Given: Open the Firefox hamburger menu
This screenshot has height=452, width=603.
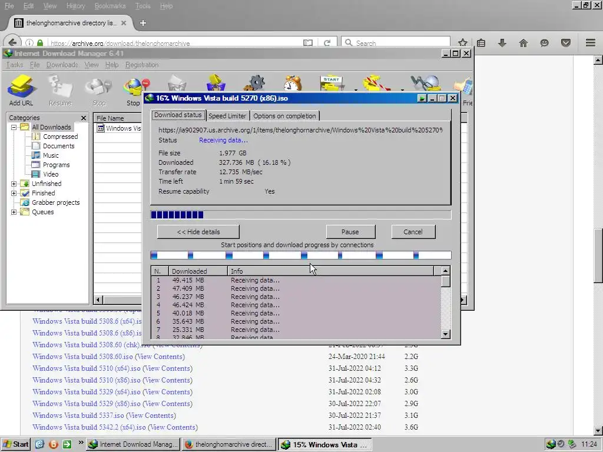Looking at the screenshot, I should tap(591, 42).
